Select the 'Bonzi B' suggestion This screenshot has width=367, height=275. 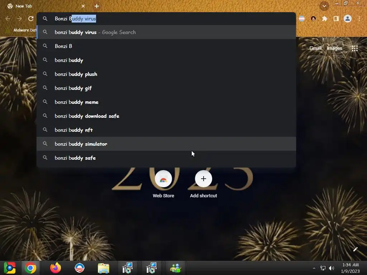pyautogui.click(x=166, y=46)
